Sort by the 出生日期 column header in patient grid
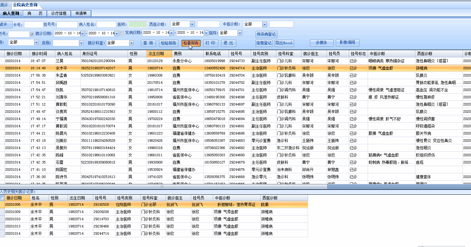 pyautogui.click(x=160, y=54)
